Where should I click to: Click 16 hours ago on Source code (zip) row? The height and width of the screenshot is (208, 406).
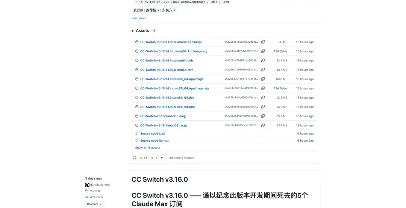(x=305, y=133)
